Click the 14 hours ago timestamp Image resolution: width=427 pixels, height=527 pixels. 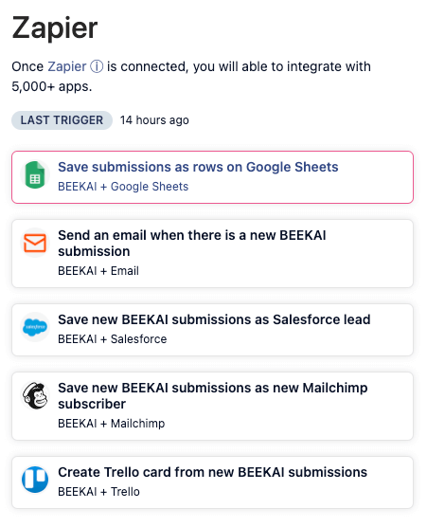[154, 120]
